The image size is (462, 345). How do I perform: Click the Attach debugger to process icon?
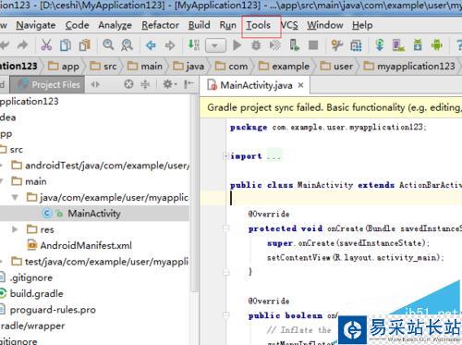(294, 45)
